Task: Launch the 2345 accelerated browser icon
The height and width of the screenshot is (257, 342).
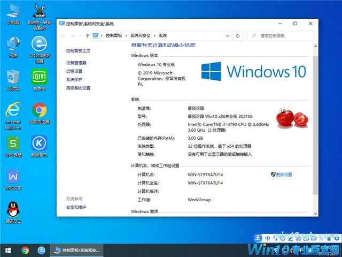Action: pos(39,50)
